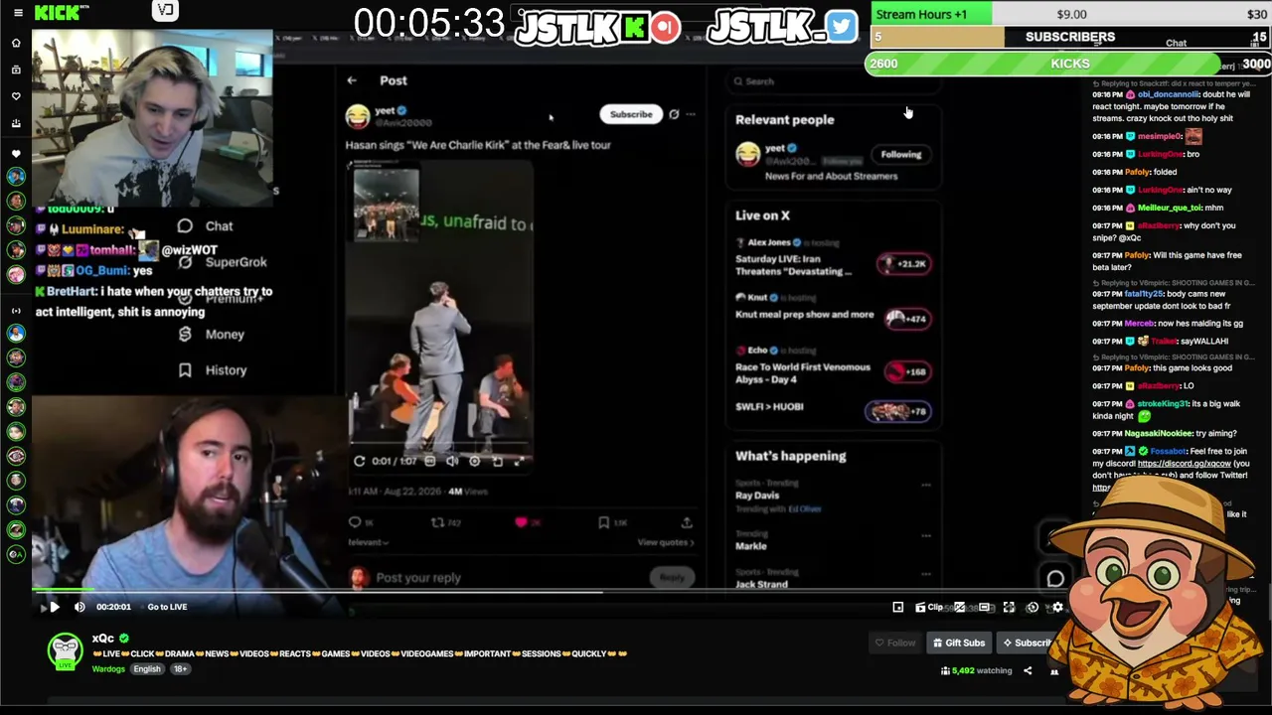
Task: Like the post with the heart icon
Action: pyautogui.click(x=521, y=522)
